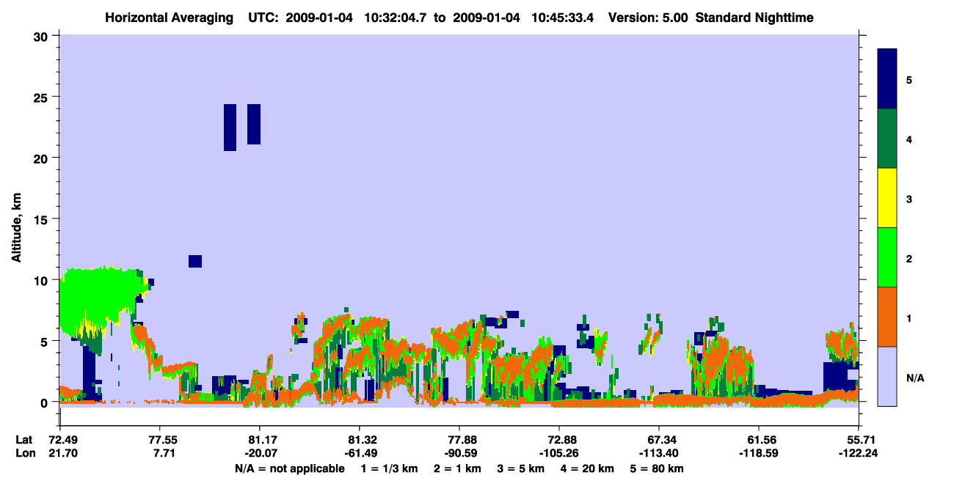Click legend text '4 = 20 km'
The image size is (954, 489).
tap(586, 468)
